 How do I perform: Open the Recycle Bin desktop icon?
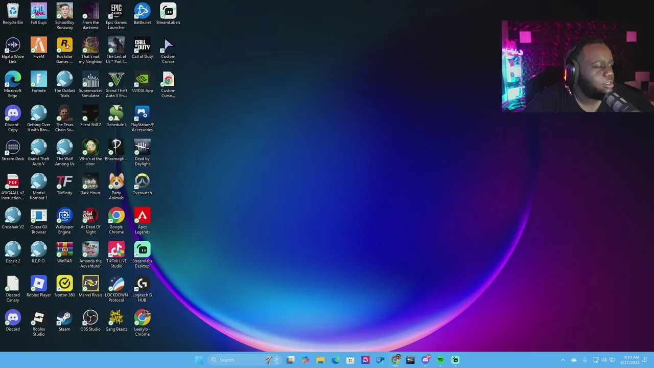point(13,14)
